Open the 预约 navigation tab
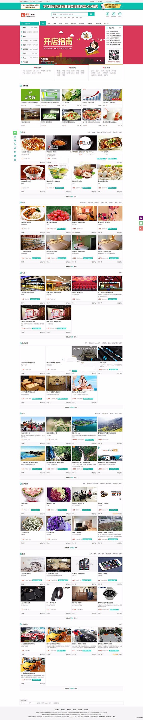The image size is (143, 720). click(x=67, y=23)
